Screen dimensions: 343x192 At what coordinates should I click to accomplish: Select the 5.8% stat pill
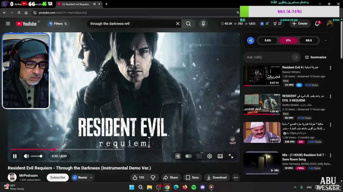268,41
